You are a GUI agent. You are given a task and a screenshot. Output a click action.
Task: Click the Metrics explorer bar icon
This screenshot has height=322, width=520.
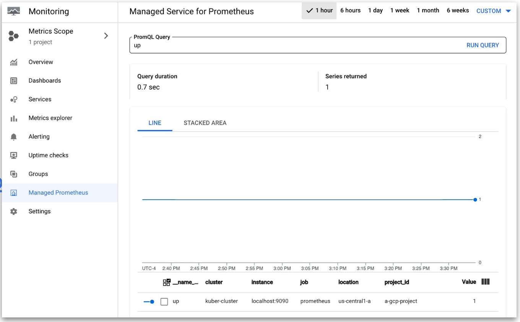coord(14,118)
